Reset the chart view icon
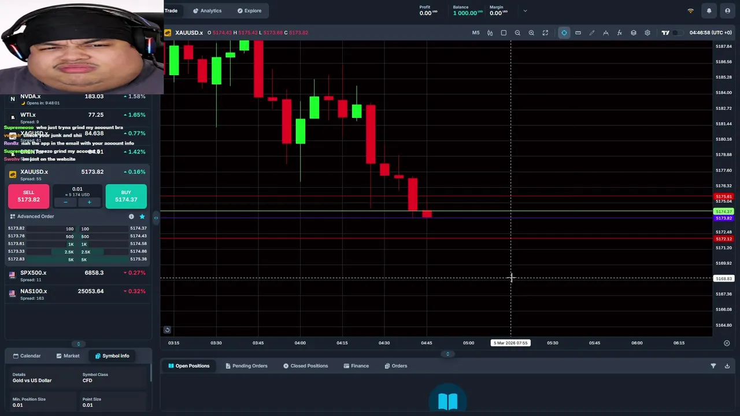This screenshot has width=740, height=416. tap(167, 330)
